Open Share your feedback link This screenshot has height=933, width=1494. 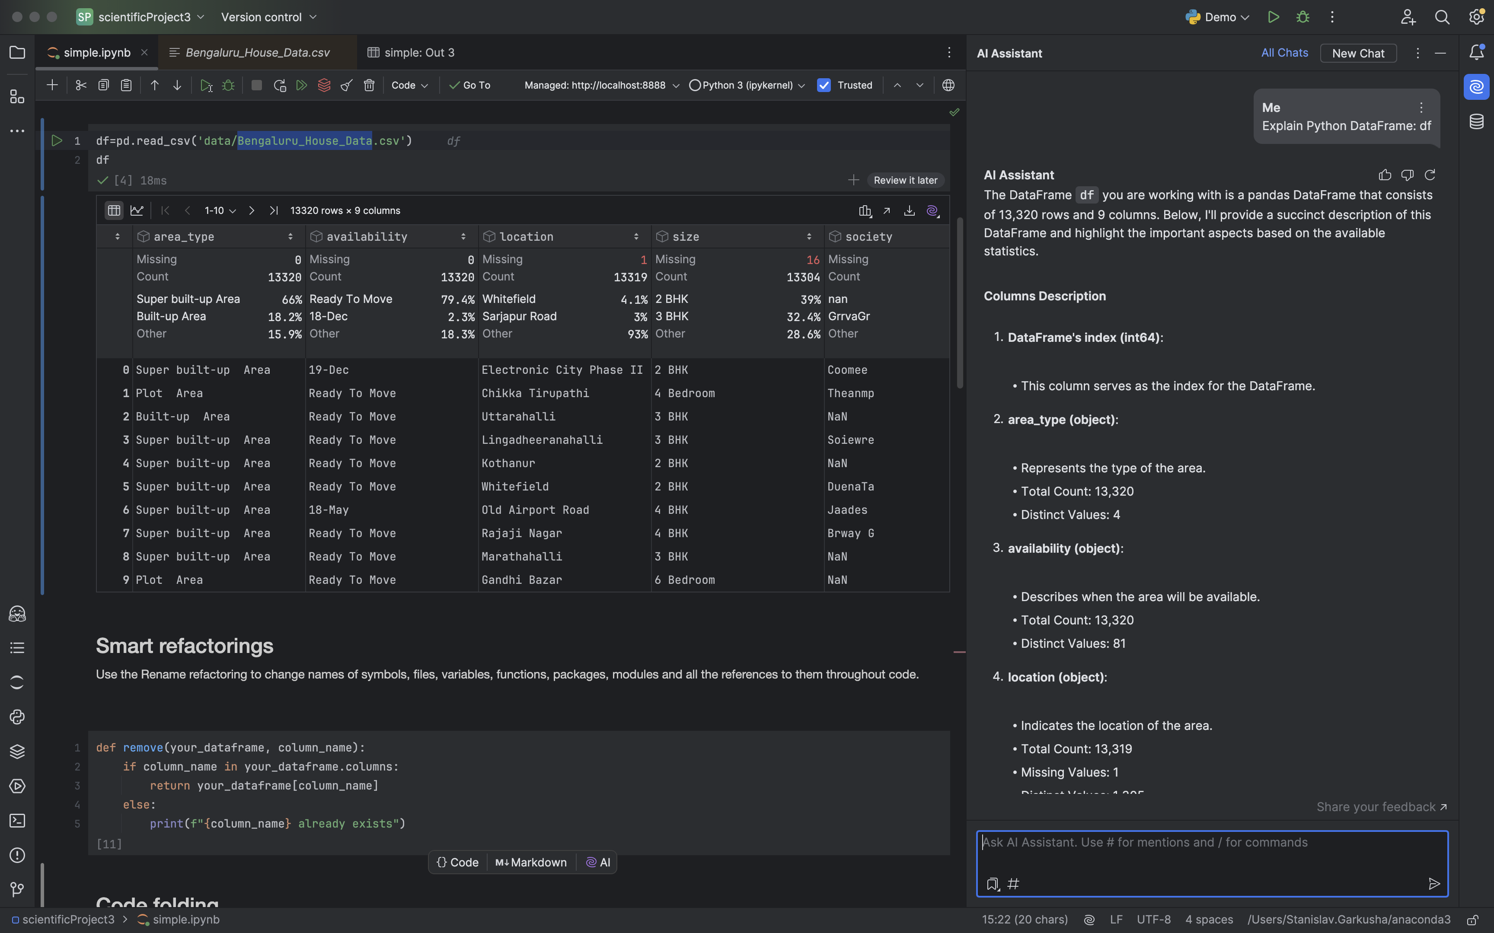pyautogui.click(x=1381, y=806)
